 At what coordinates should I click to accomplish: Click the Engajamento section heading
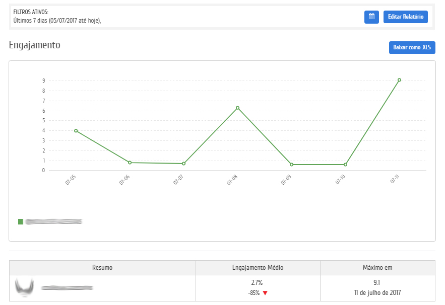[35, 45]
